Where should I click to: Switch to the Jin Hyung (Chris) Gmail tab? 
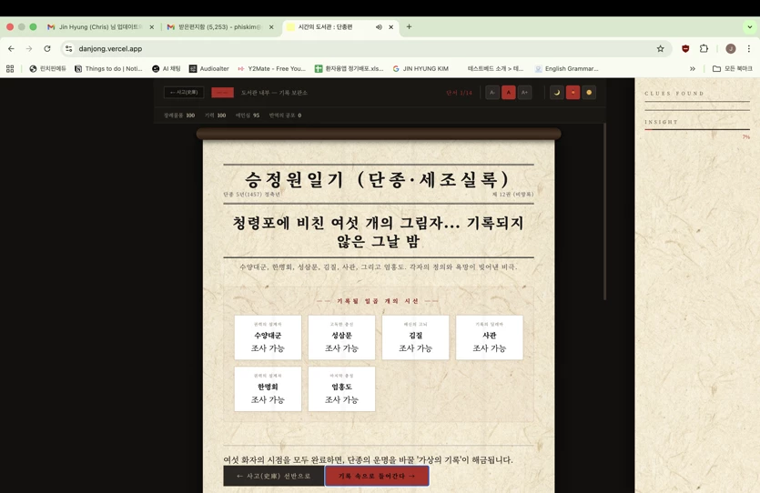click(101, 27)
